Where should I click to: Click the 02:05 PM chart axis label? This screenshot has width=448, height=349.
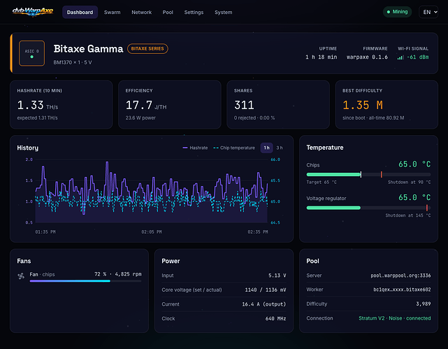(152, 232)
